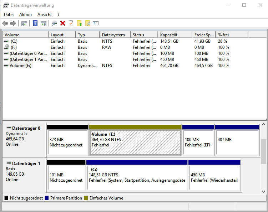268x212 pixels.
Task: Select the Datenträger 0 disk label panel
Action: pyautogui.click(x=24, y=140)
